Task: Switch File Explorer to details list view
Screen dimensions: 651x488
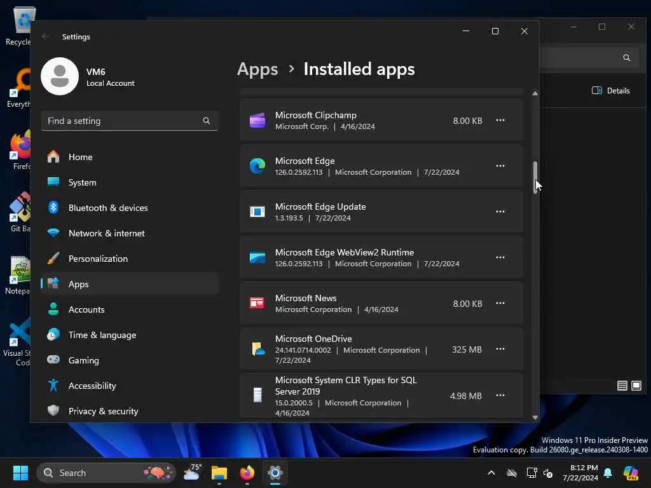Action: click(622, 386)
